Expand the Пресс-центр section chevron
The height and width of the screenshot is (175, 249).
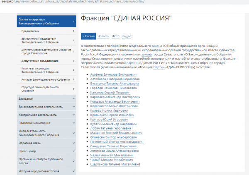tap(74, 151)
